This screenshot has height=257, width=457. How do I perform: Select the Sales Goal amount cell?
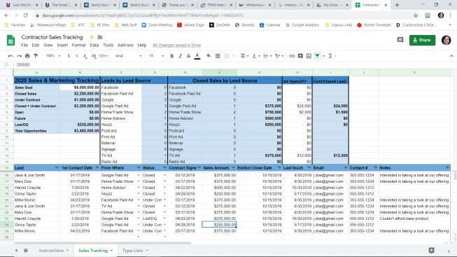[x=80, y=88]
